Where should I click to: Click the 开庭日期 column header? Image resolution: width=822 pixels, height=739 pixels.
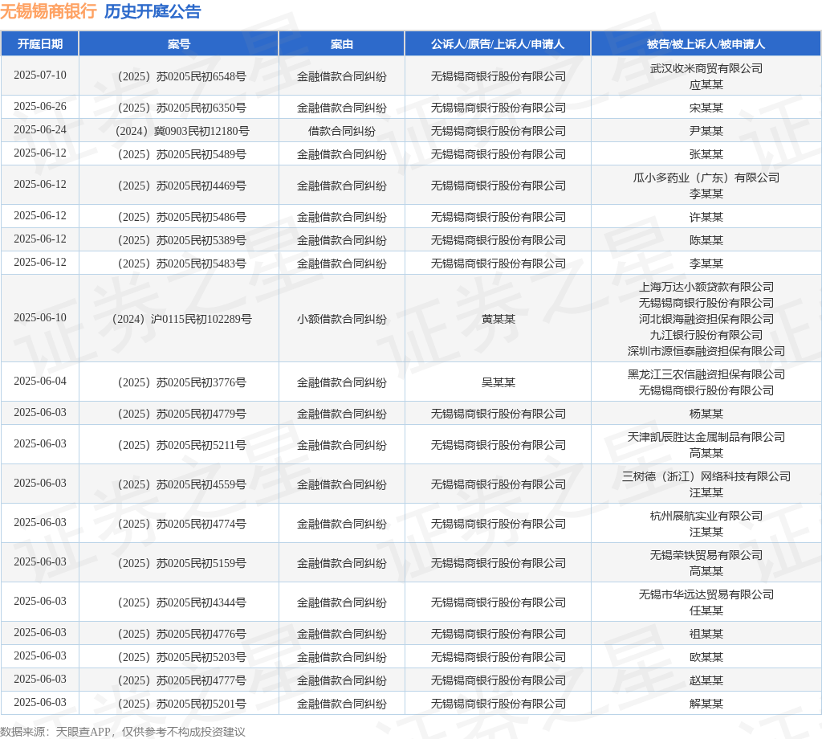(40, 44)
